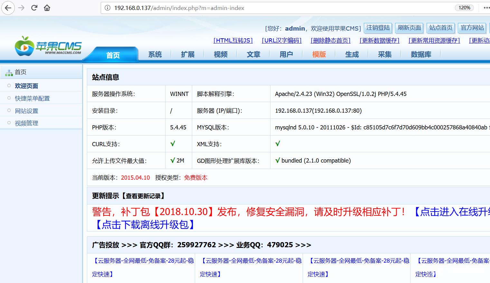Click the 2M upload limit value
490x283 pixels.
[x=180, y=161]
